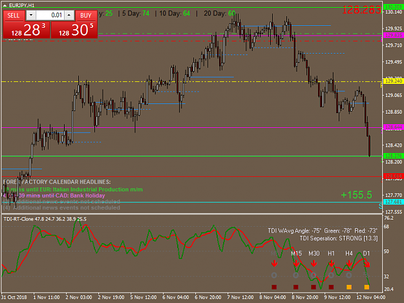This screenshot has height=303, width=404.
Task: Click the 20 Day: 60 range stat
Action: click(x=220, y=14)
